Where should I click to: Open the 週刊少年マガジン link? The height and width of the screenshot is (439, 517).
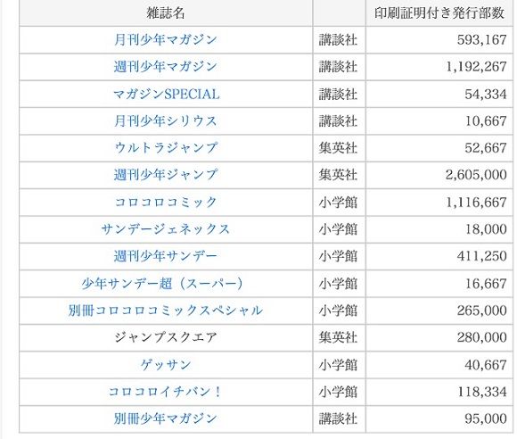(166, 67)
